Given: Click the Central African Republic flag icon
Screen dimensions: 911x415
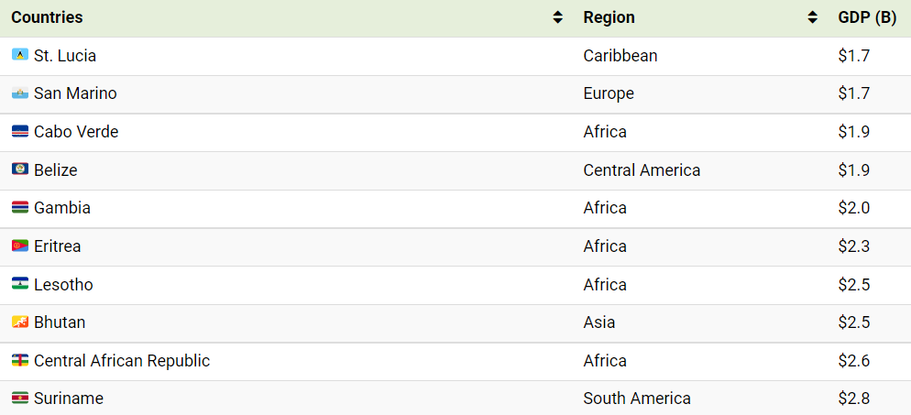Looking at the screenshot, I should pos(20,360).
